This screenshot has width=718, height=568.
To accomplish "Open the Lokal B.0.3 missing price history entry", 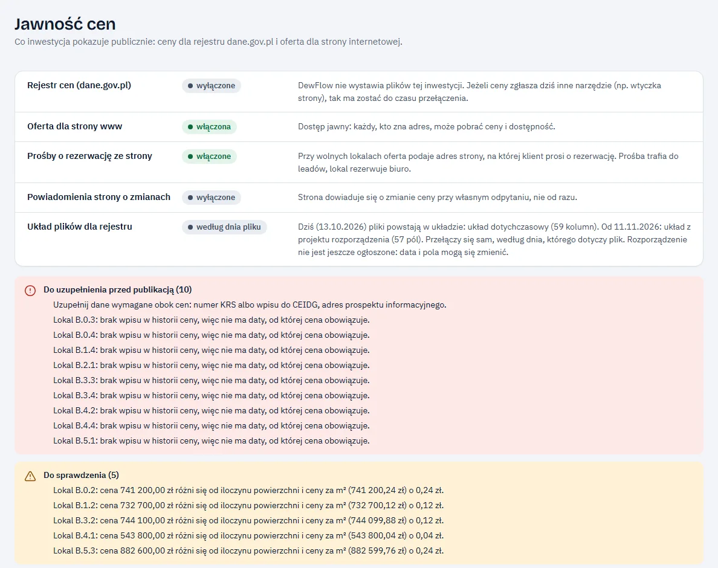I will [x=211, y=320].
